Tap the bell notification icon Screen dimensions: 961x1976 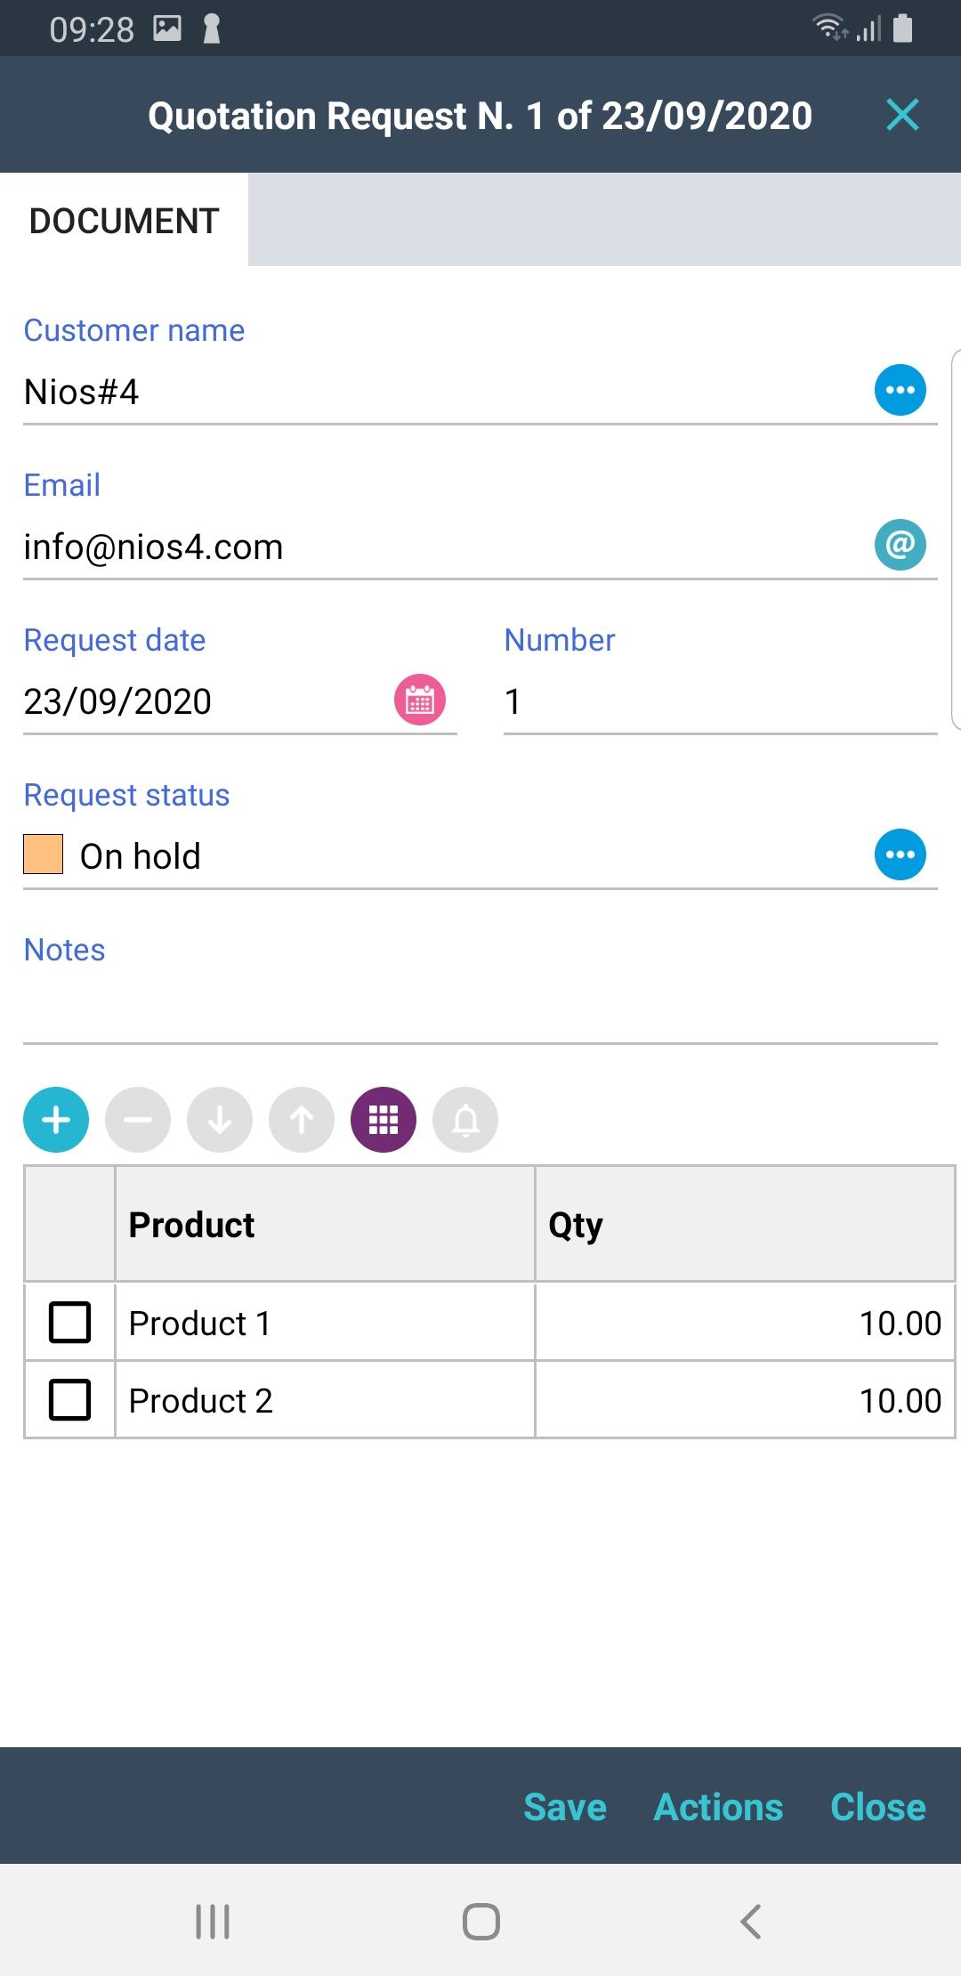pyautogui.click(x=465, y=1120)
